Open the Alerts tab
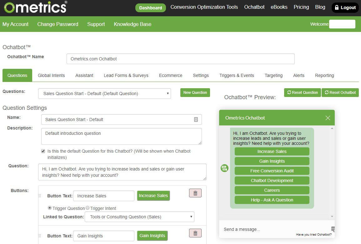This screenshot has height=244, width=361. tap(299, 75)
